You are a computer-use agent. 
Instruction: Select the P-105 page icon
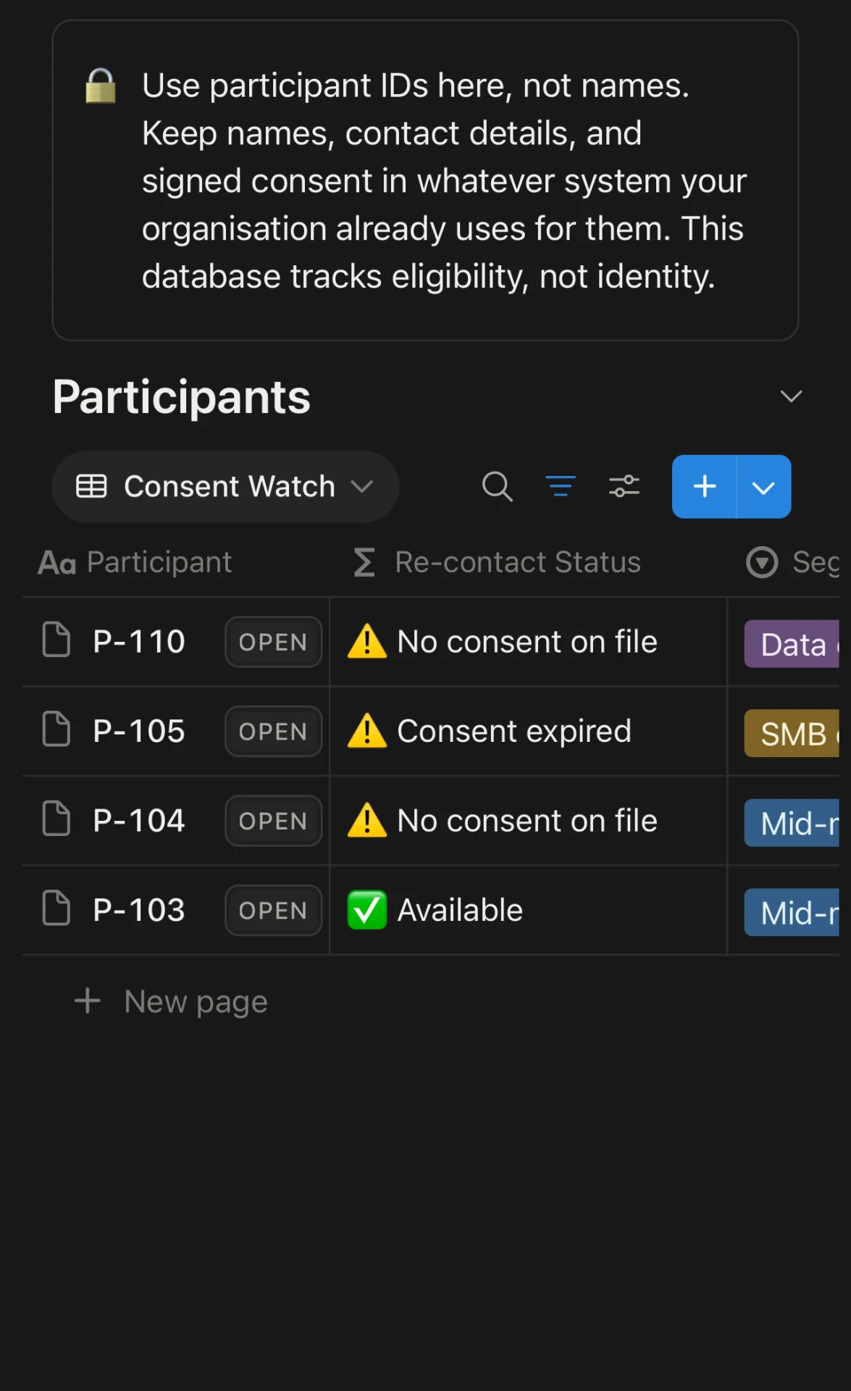(56, 729)
